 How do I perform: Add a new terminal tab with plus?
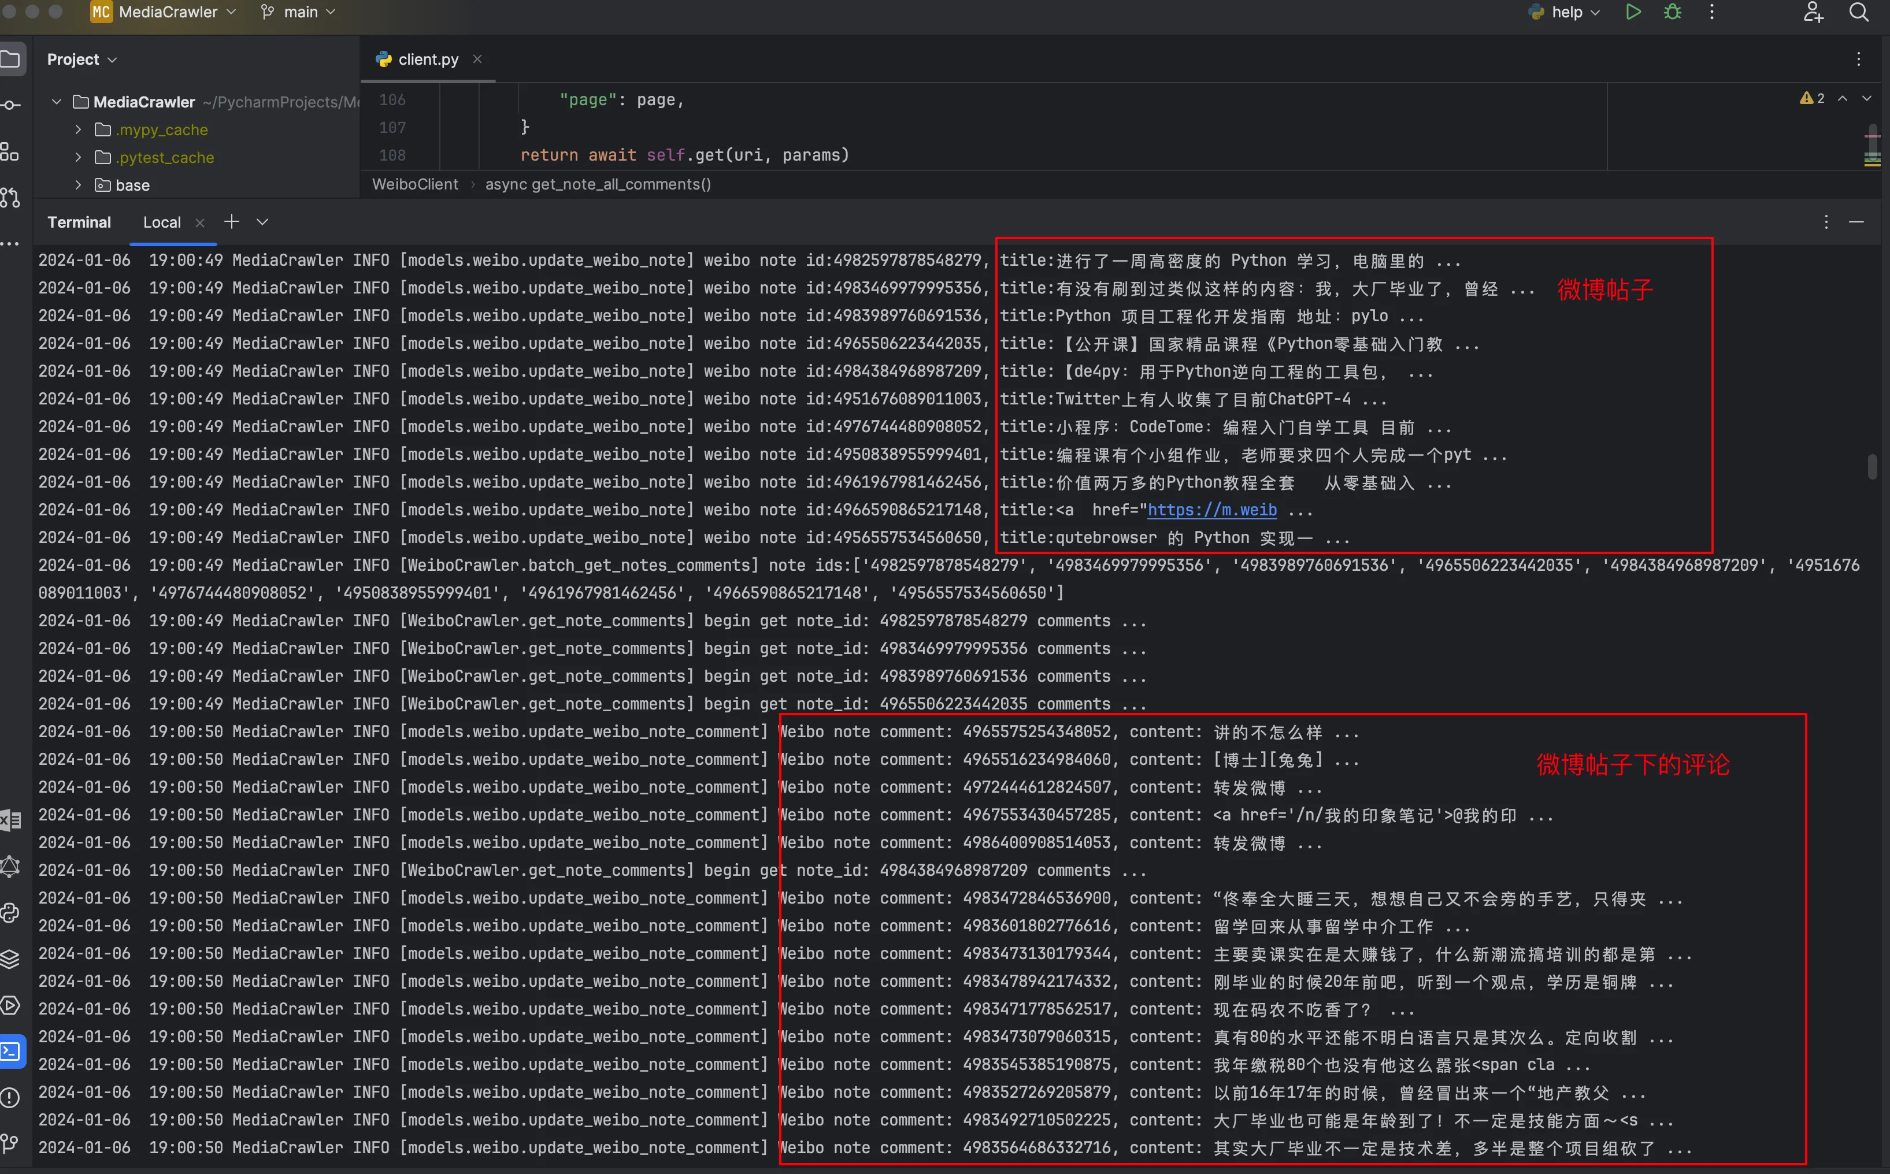click(x=232, y=222)
